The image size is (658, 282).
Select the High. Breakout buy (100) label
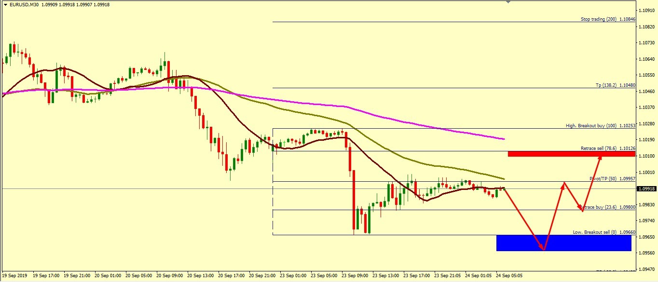(601, 125)
